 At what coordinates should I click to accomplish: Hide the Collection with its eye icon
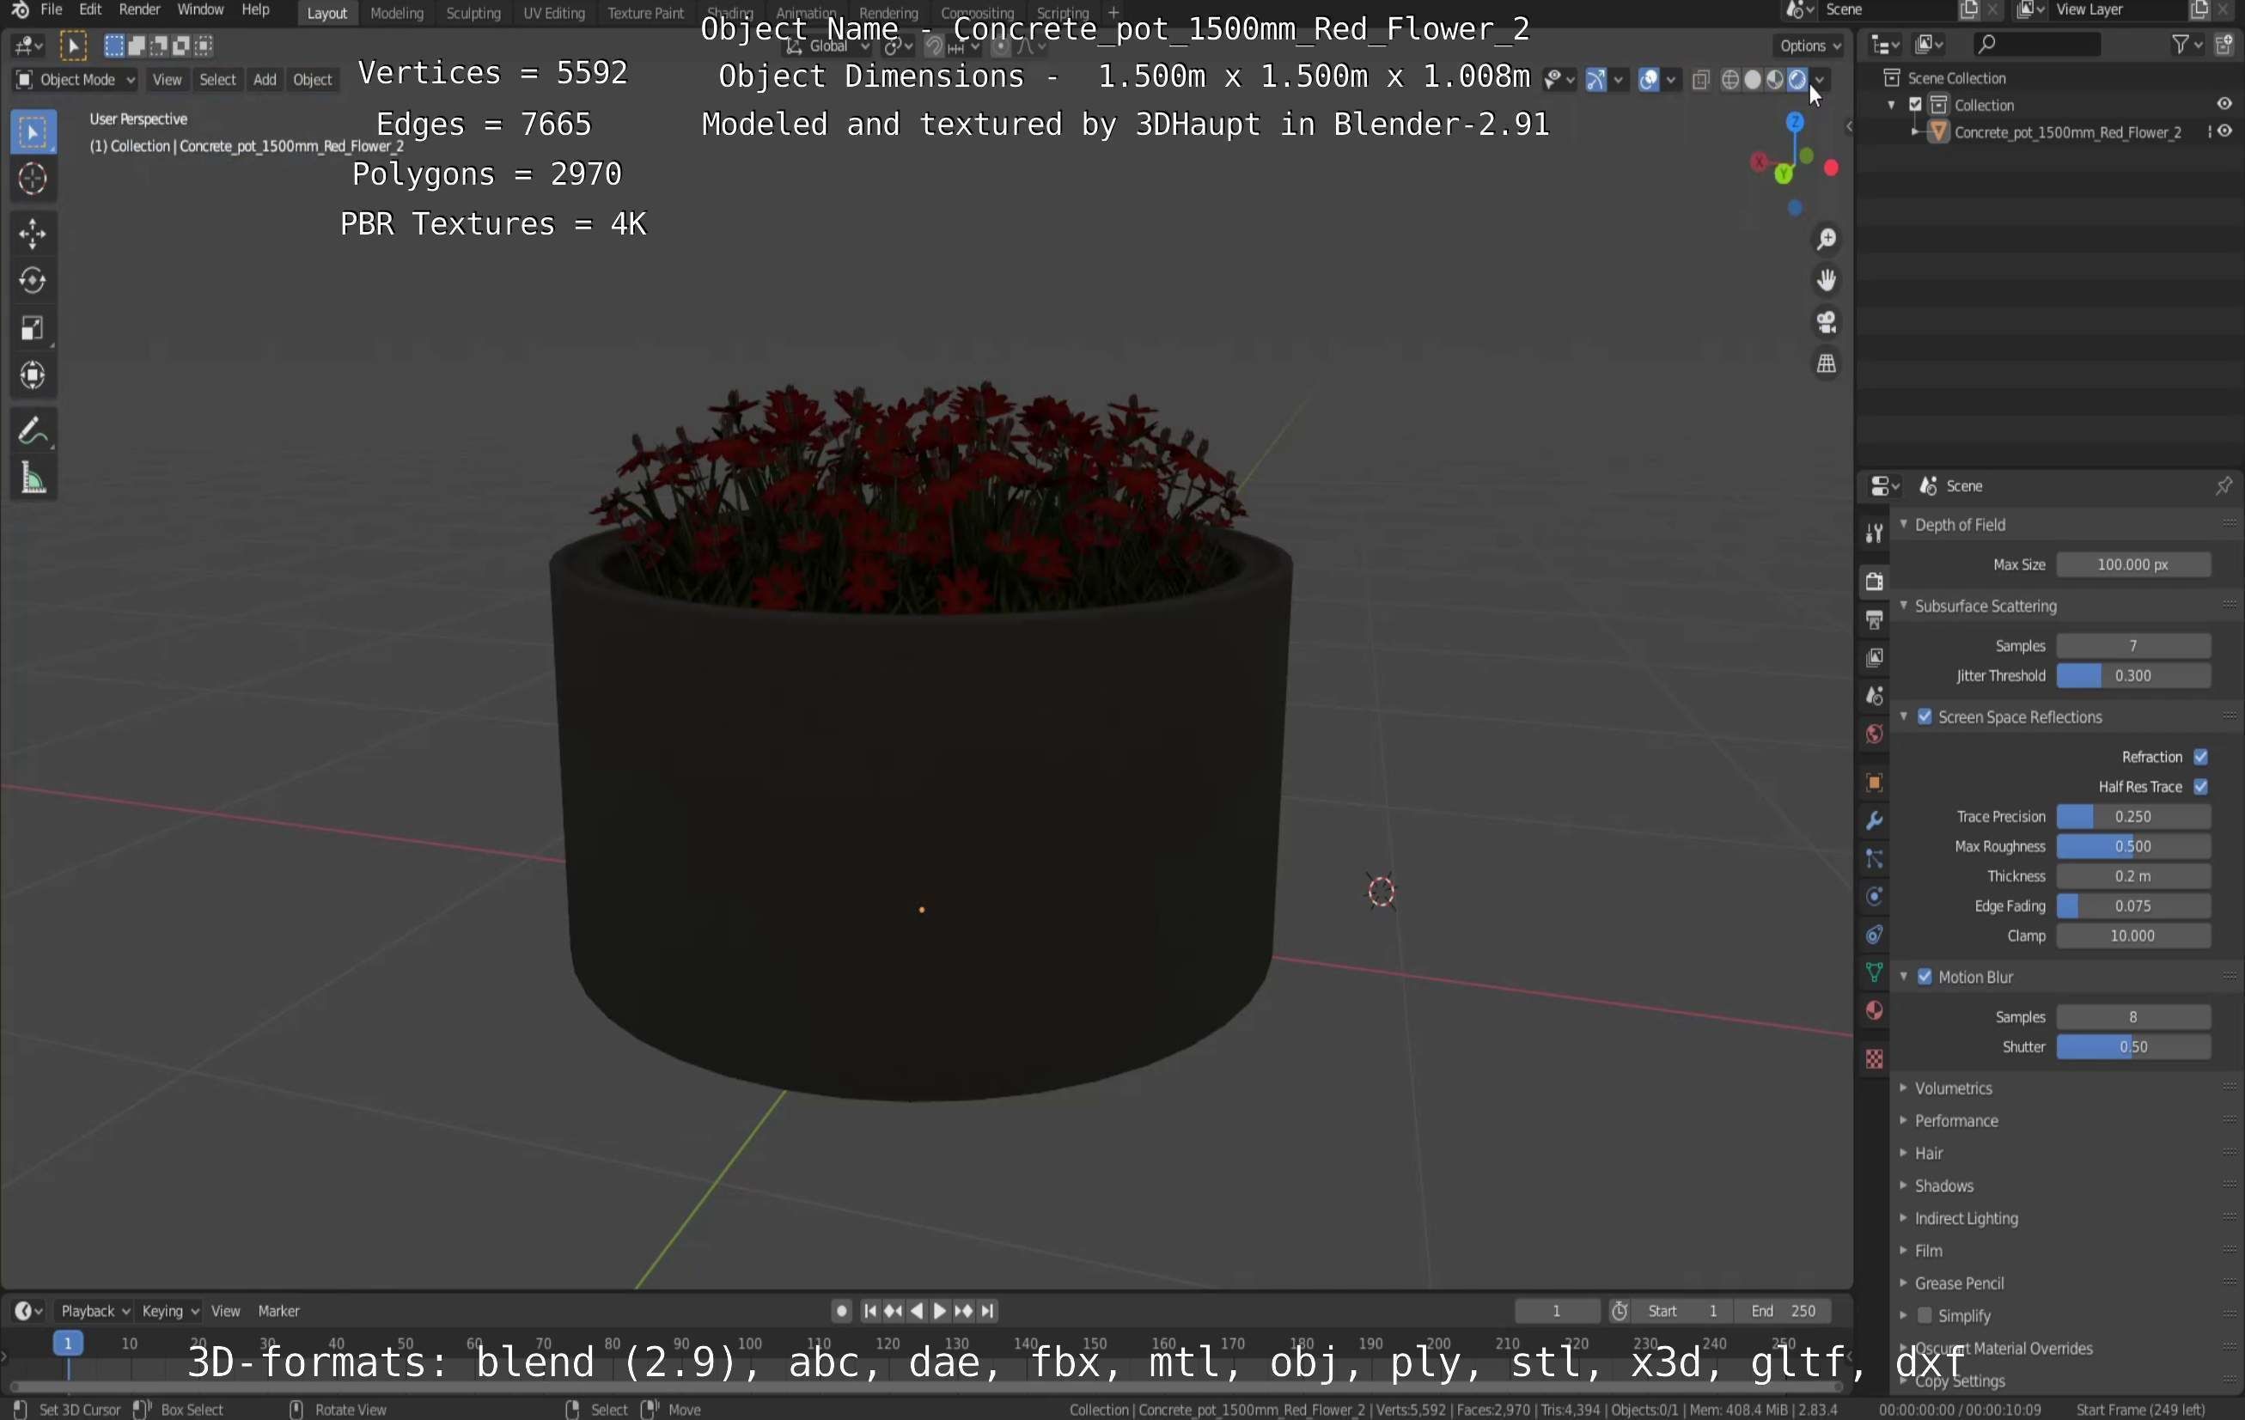[2224, 105]
